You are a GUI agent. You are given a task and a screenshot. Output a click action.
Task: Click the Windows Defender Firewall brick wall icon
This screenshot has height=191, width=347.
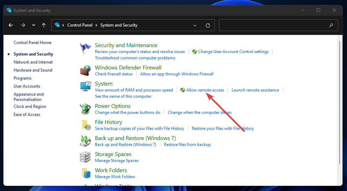[x=85, y=71]
